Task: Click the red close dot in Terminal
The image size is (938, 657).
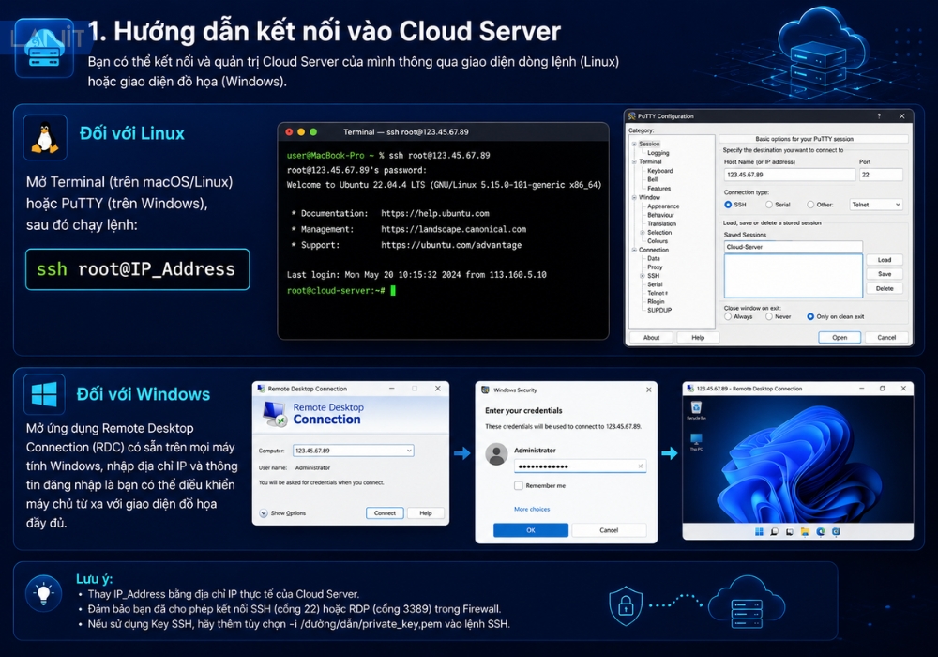Action: click(290, 132)
